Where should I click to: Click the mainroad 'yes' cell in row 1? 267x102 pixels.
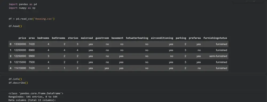coord(91,50)
